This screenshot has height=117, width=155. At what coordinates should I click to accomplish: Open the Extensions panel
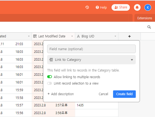point(144,18)
